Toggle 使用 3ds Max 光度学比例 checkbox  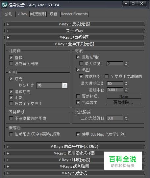(78, 134)
